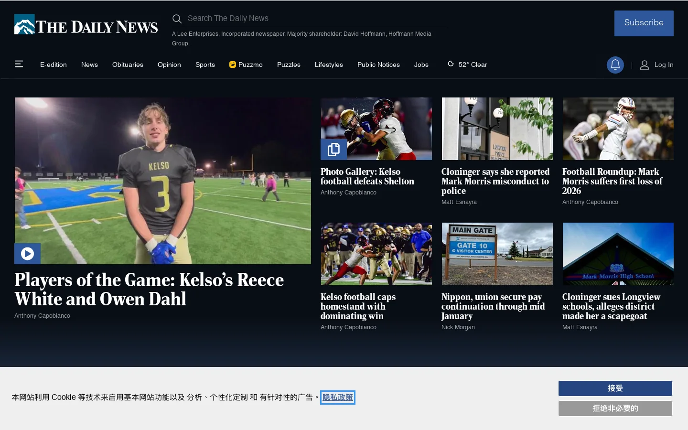Open the photo gallery icon on Kelso image
688x430 pixels.
pyautogui.click(x=333, y=150)
